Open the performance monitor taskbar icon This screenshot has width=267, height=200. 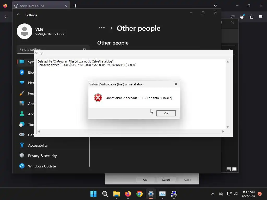(162, 194)
